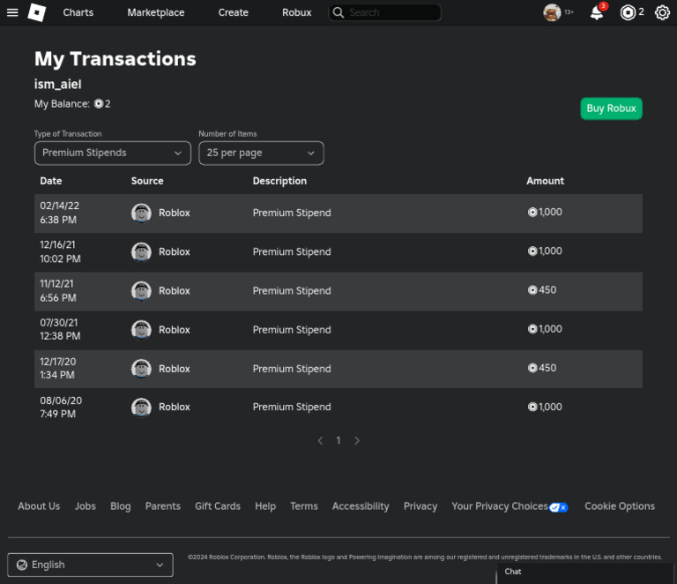Click the globe icon in language selector
This screenshot has height=584, width=677.
tap(21, 565)
